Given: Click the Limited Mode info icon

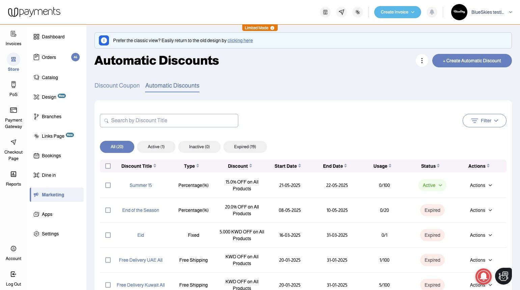Looking at the screenshot, I should 272,28.
